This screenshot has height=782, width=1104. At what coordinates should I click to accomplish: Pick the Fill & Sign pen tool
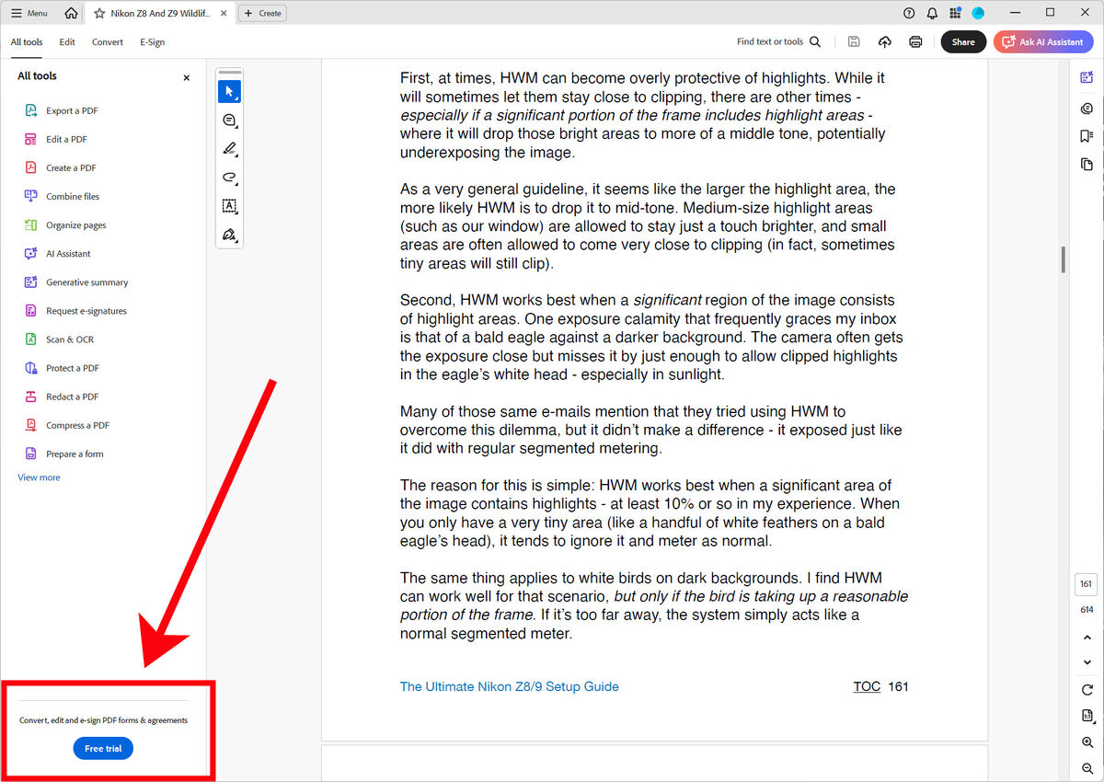tap(229, 235)
